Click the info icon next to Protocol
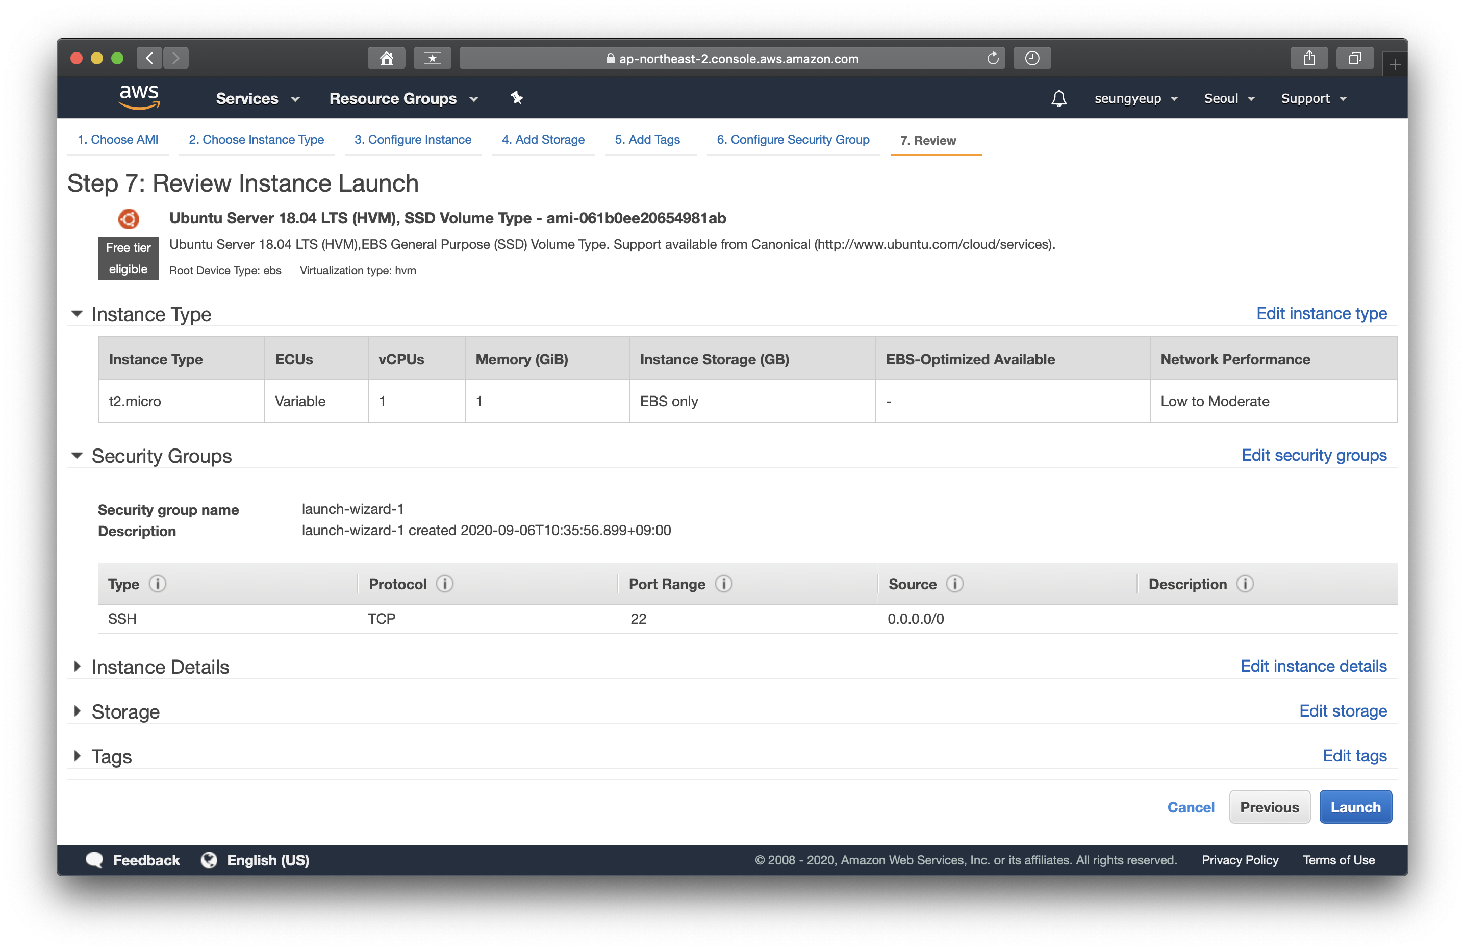Viewport: 1465px width, 951px height. pos(444,584)
